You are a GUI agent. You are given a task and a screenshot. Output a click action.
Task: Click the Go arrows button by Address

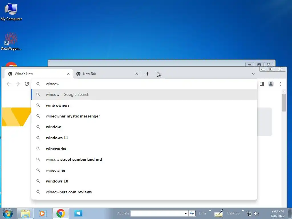pos(192,213)
